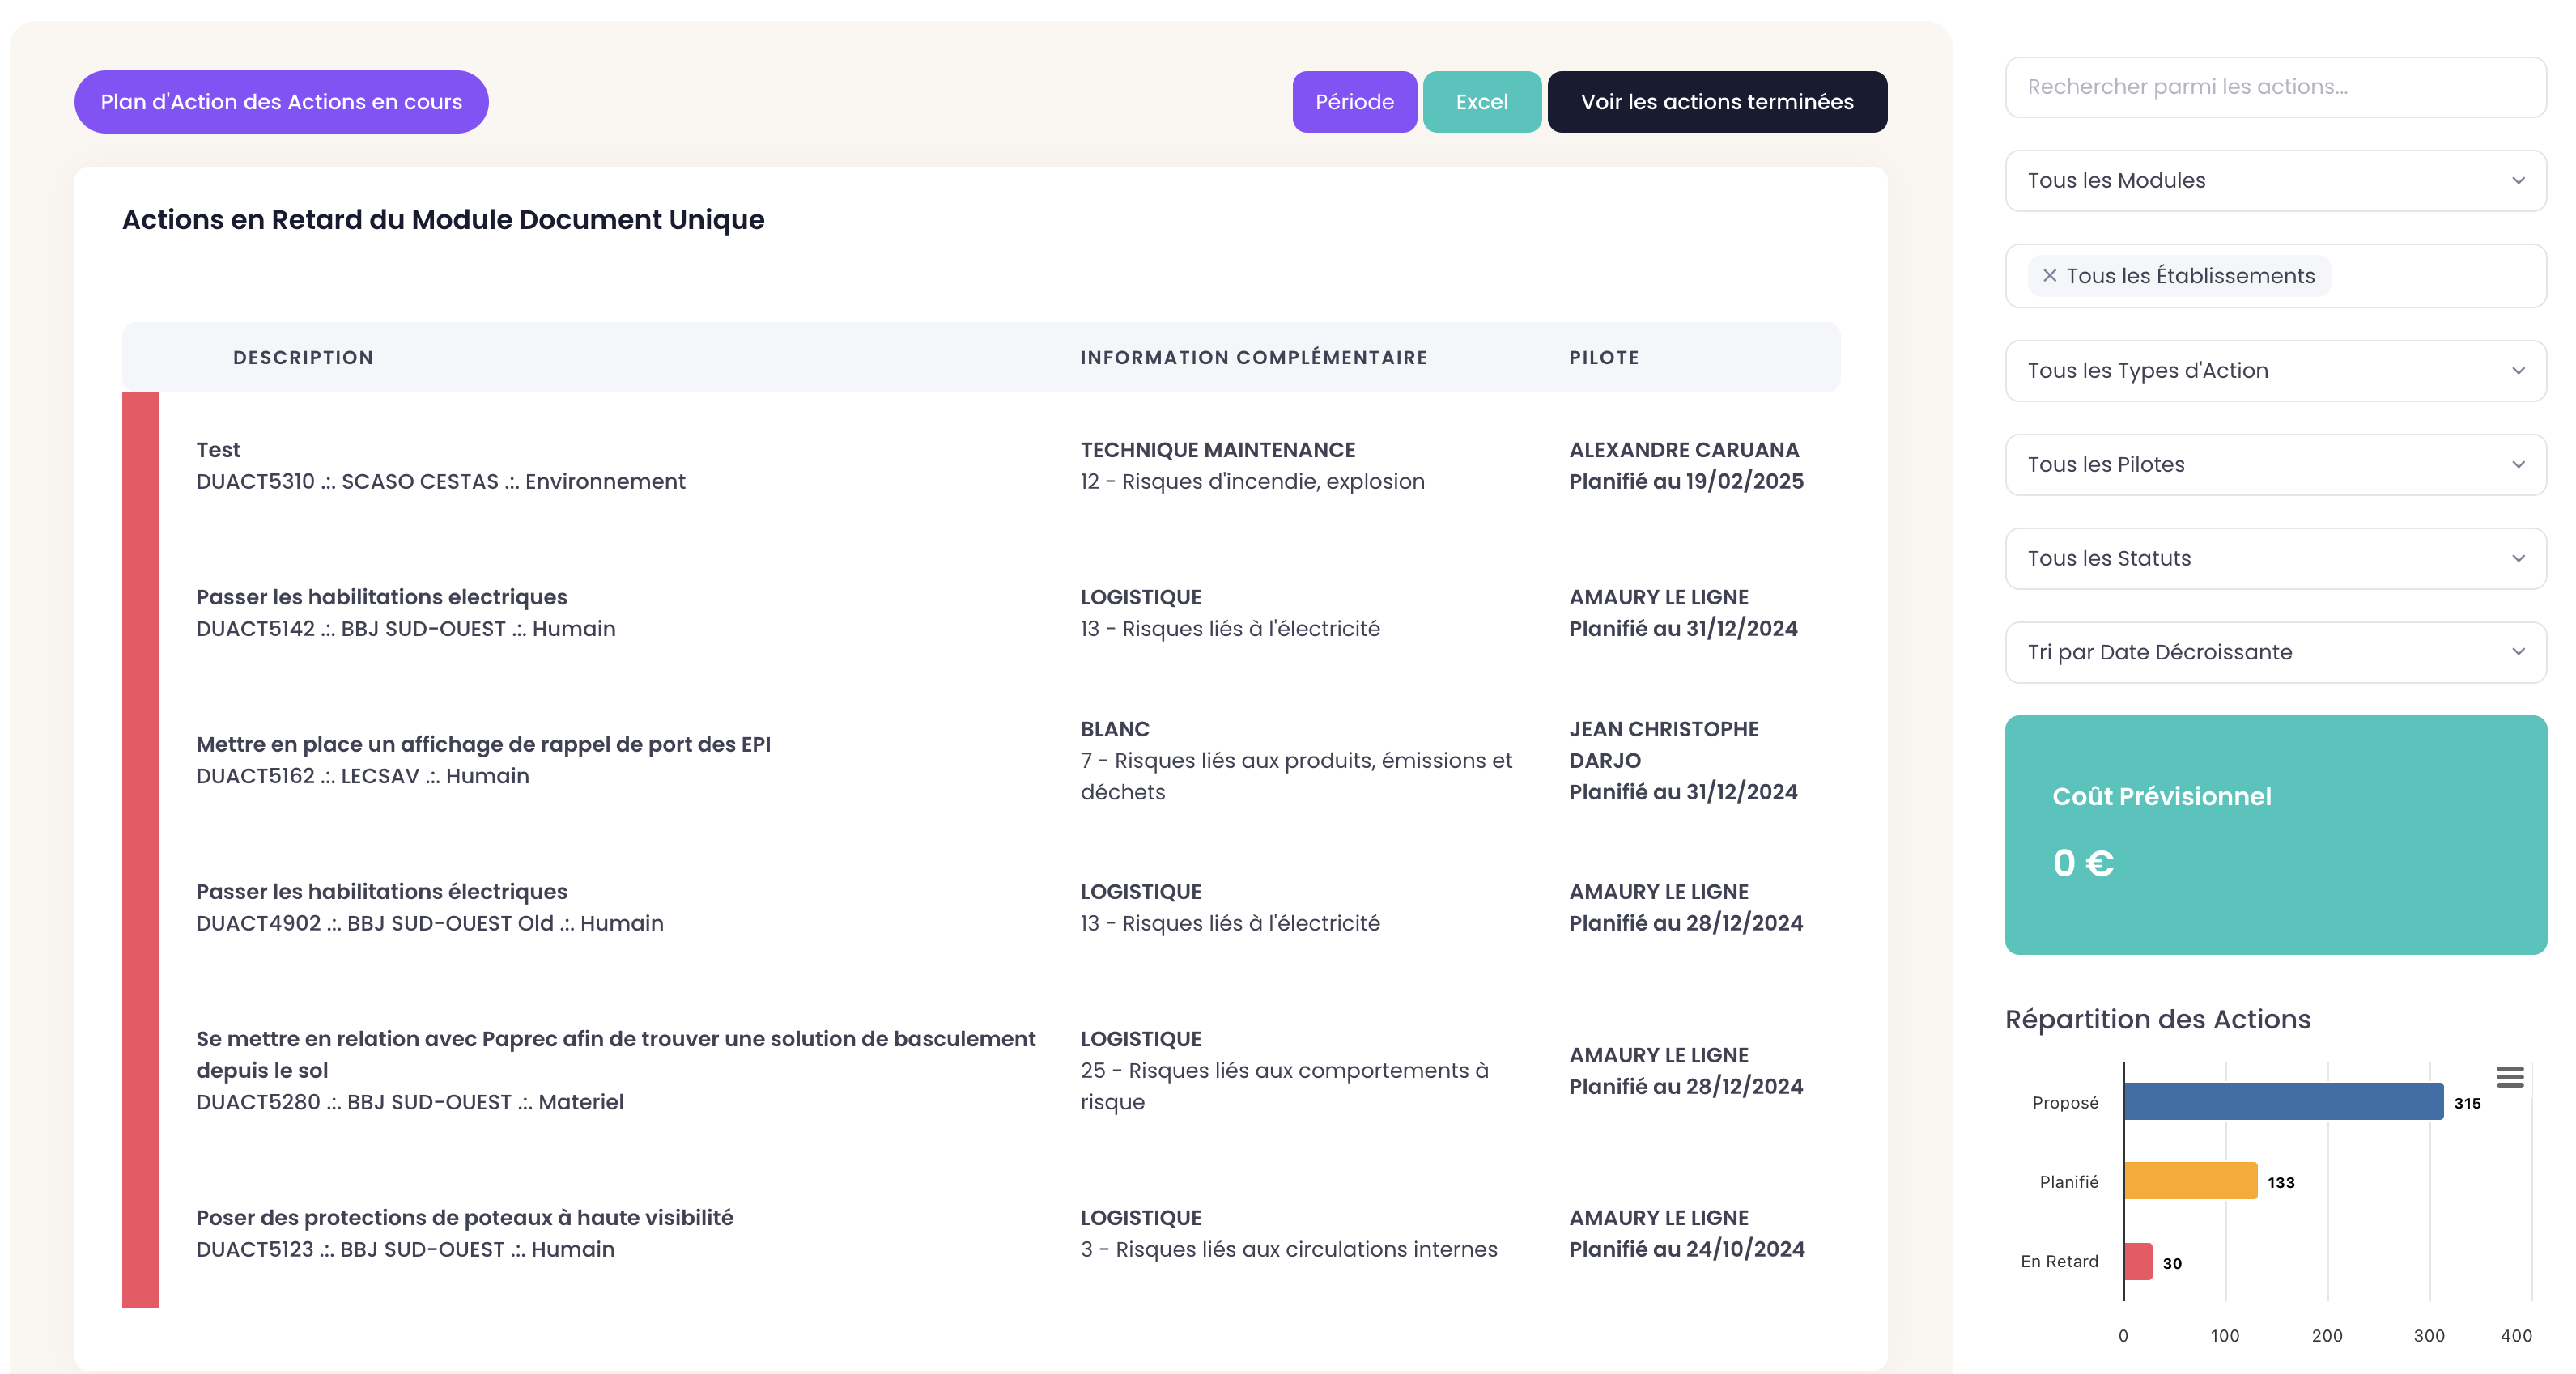2576x1374 pixels.
Task: Click BLANC information cell
Action: click(x=1115, y=729)
